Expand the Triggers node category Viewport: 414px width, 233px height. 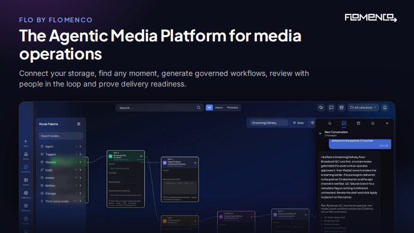coord(61,154)
